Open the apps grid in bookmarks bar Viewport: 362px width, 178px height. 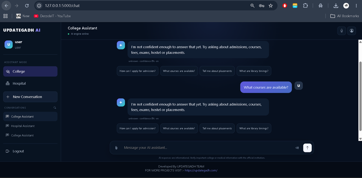click(5, 16)
